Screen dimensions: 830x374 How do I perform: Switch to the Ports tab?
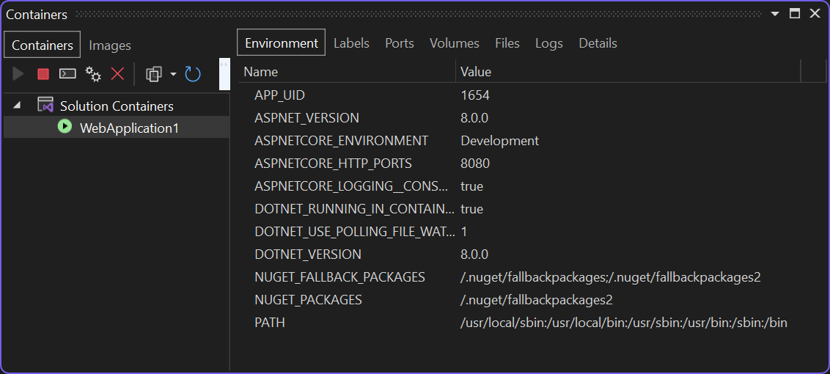coord(400,43)
